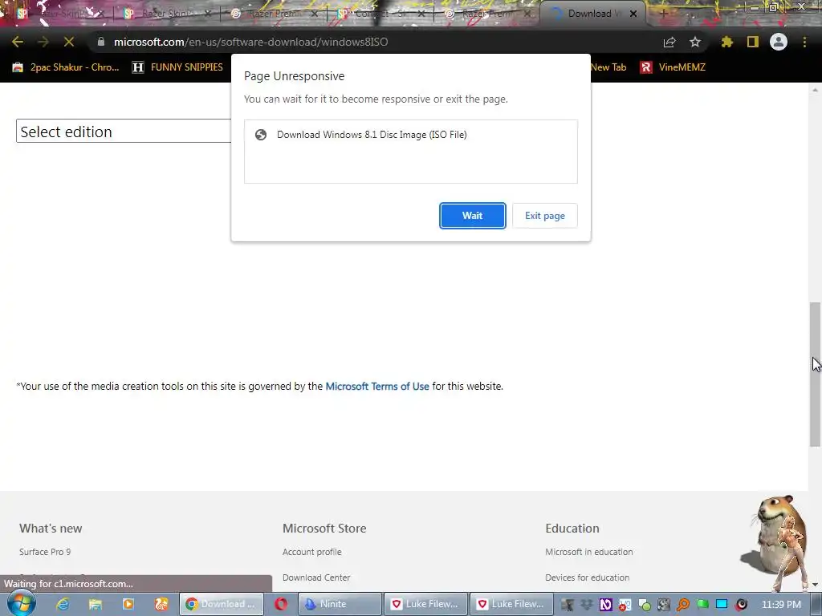
Task: Open Windows Media Player taskbar icon
Action: coord(128,604)
